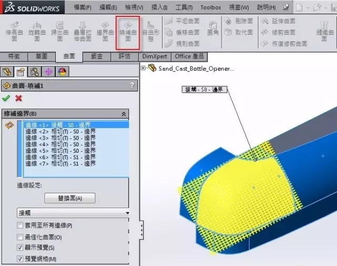
Task: Switch to the DimXpert tab
Action: click(x=154, y=56)
